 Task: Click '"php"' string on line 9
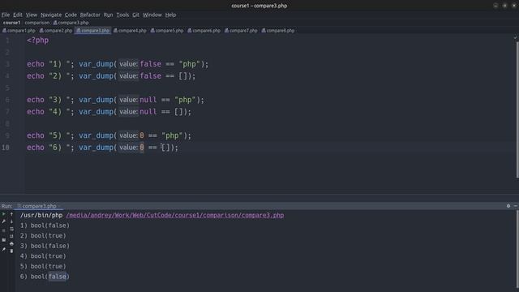point(172,135)
